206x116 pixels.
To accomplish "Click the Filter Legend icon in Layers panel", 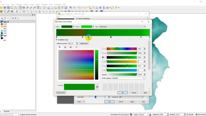I will 5,18.
